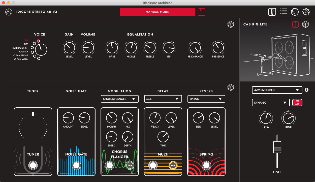Randomize amp settings with the dice icon
The image size is (315, 182).
231,24
